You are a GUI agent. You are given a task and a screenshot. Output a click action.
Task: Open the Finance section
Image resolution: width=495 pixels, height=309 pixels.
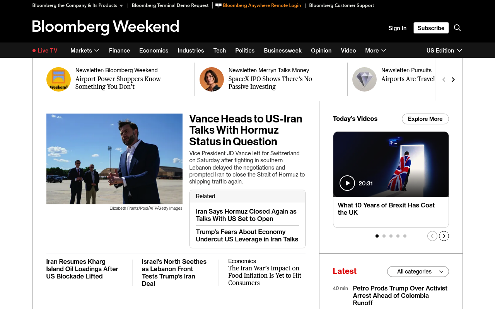pyautogui.click(x=119, y=51)
